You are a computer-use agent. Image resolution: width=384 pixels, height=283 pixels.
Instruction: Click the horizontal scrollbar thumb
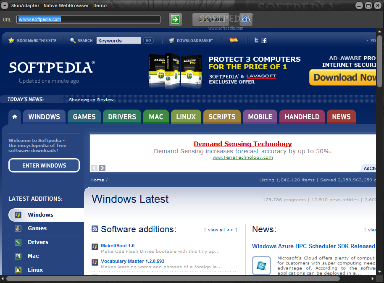click(173, 279)
